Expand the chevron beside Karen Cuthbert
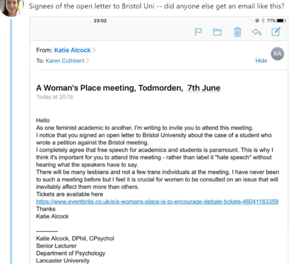Viewport: 298px width, 264px height. [x=88, y=61]
